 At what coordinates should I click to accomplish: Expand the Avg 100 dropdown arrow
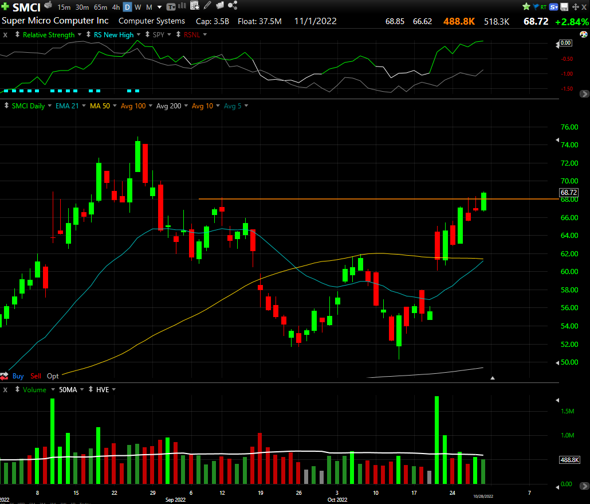[151, 106]
